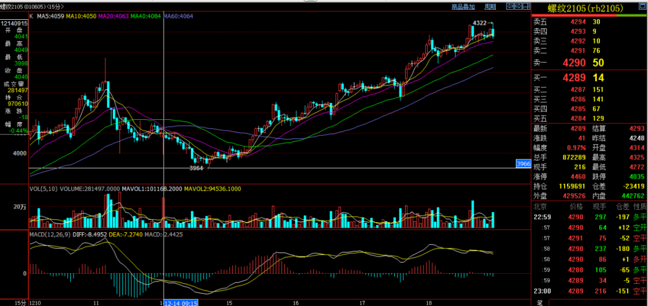
Task: Click the split panel layout icon
Action: 526,6
